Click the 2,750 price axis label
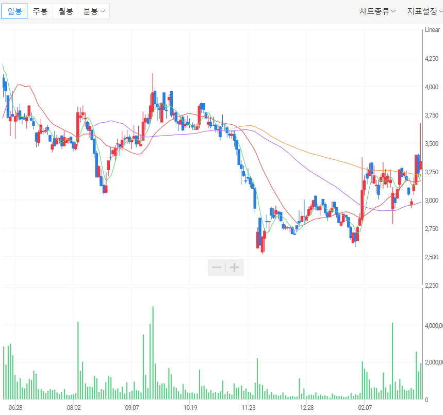443x415 pixels. coord(432,228)
